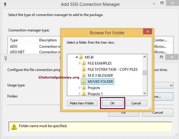Viewport: 179px width, 139px height.
Task: Expand the Projects folder node
Action: (80, 88)
